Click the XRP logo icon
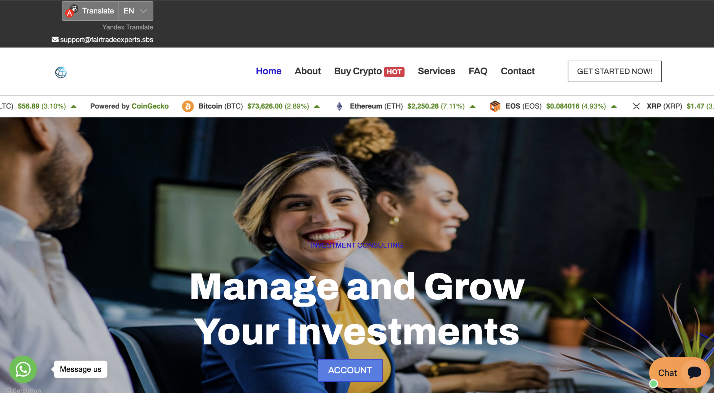The image size is (714, 393). tap(636, 106)
